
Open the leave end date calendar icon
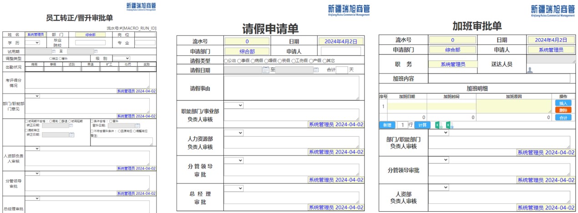[x=316, y=70]
